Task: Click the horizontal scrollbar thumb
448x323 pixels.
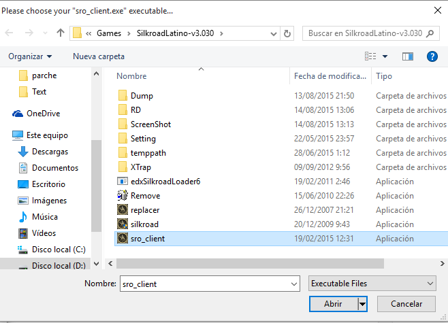Action: click(250, 264)
